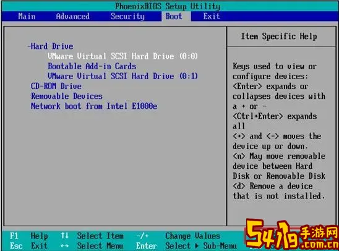This screenshot has height=251, width=339.
Task: Select Network boot from Intel E1000e
Action: click(x=94, y=106)
